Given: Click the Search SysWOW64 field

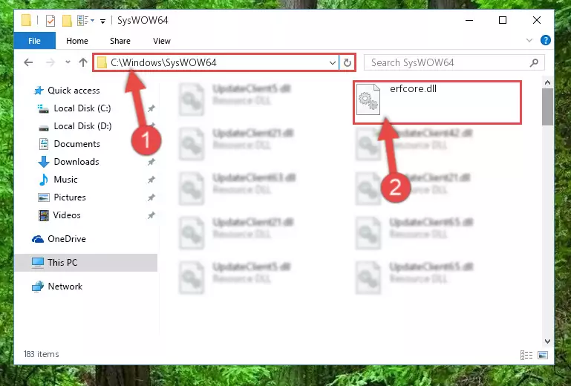Looking at the screenshot, I should 454,62.
